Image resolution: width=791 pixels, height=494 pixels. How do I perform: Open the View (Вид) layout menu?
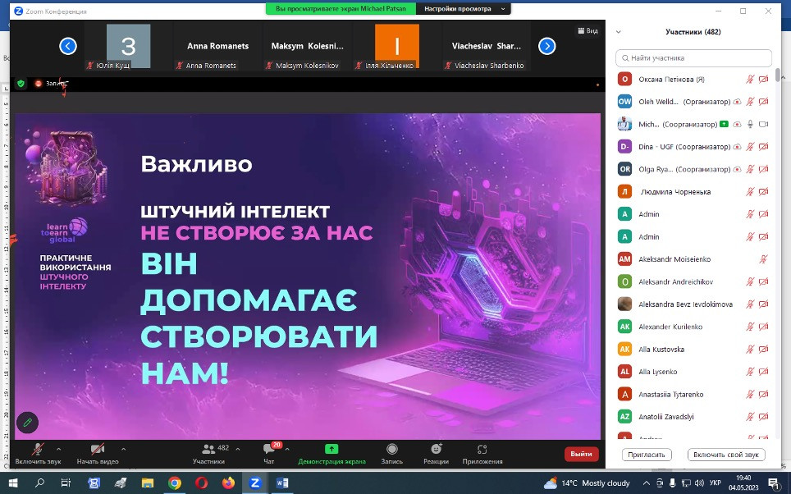click(x=588, y=31)
